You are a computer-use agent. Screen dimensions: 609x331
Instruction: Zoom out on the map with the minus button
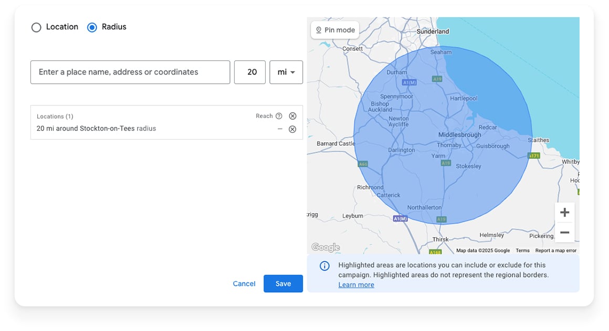tap(565, 232)
